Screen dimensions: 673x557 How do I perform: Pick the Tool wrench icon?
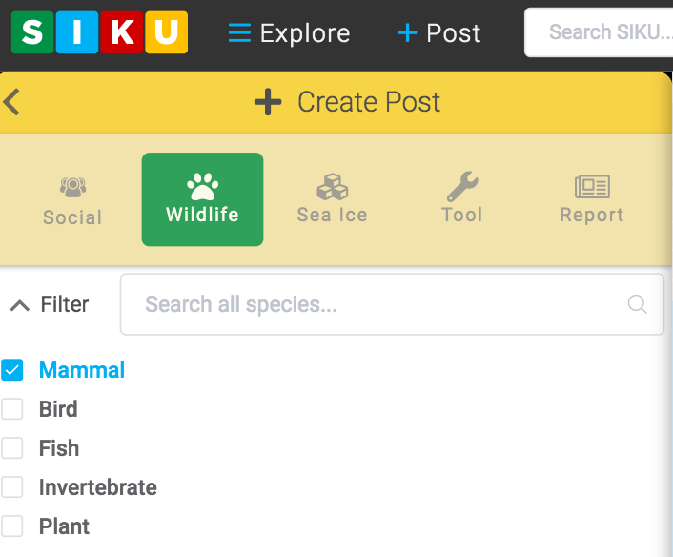[x=462, y=186]
